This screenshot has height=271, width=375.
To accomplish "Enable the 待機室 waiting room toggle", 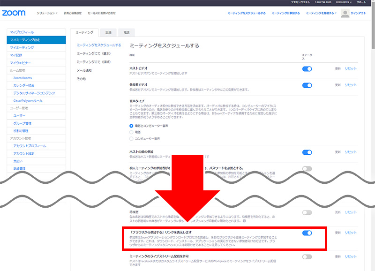I will point(307,212).
